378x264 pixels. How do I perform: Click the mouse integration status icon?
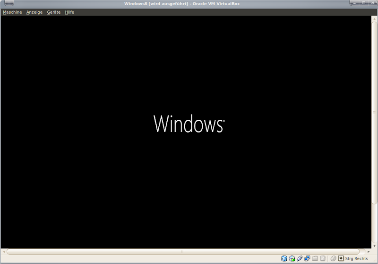(333, 258)
